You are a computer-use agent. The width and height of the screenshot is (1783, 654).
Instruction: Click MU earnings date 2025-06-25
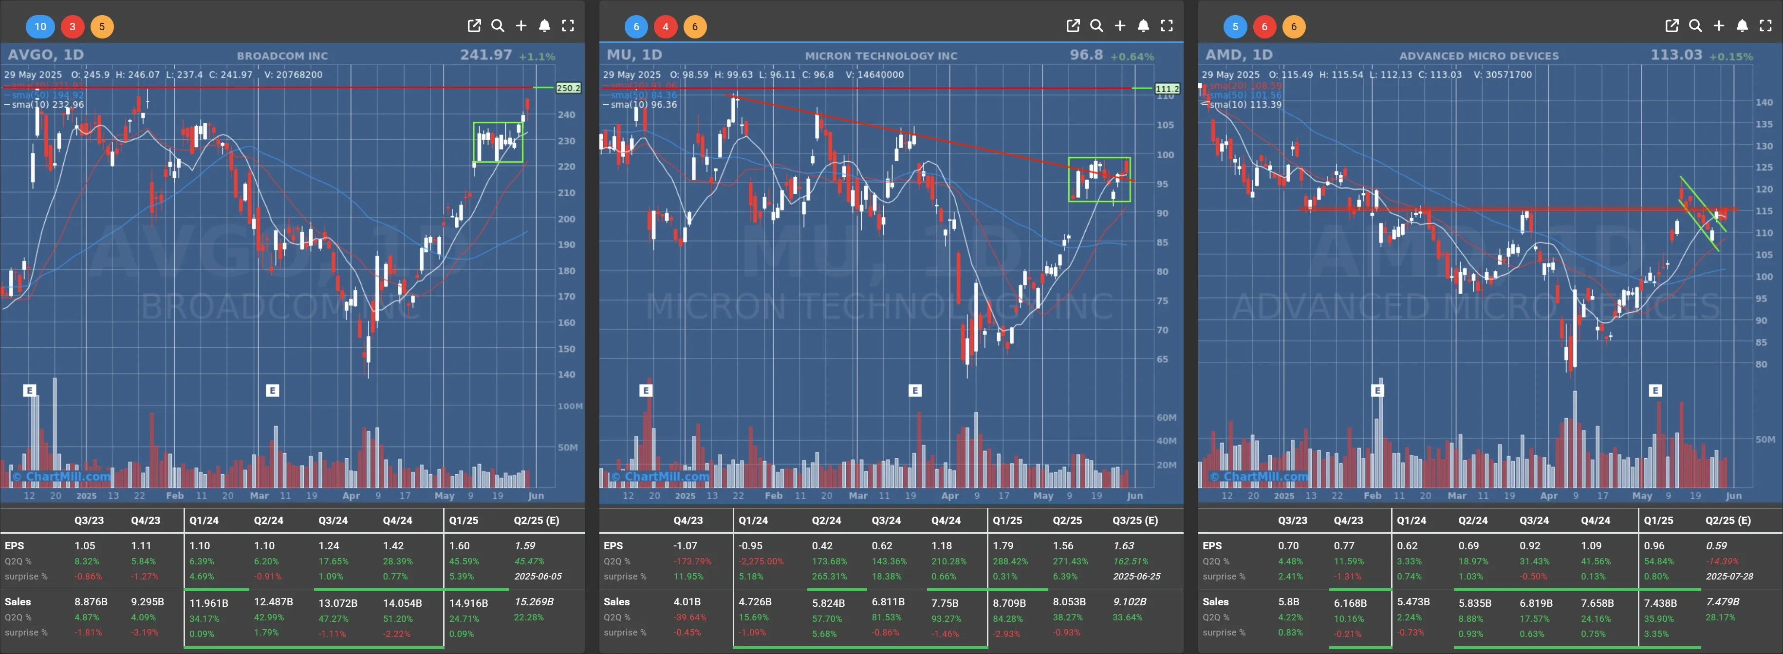[1136, 577]
